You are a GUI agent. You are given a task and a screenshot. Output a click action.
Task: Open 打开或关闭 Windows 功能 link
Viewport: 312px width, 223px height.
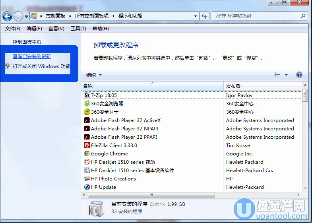(41, 66)
